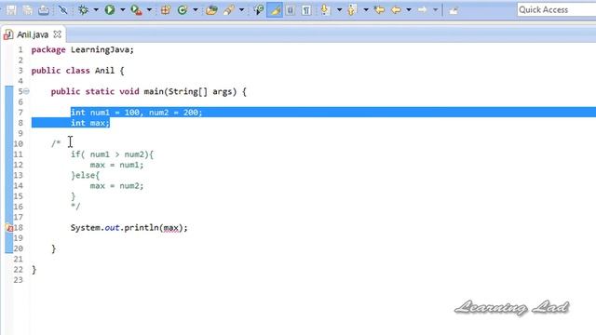The image size is (596, 335).
Task: Click the Open Type icon
Action: click(x=211, y=10)
